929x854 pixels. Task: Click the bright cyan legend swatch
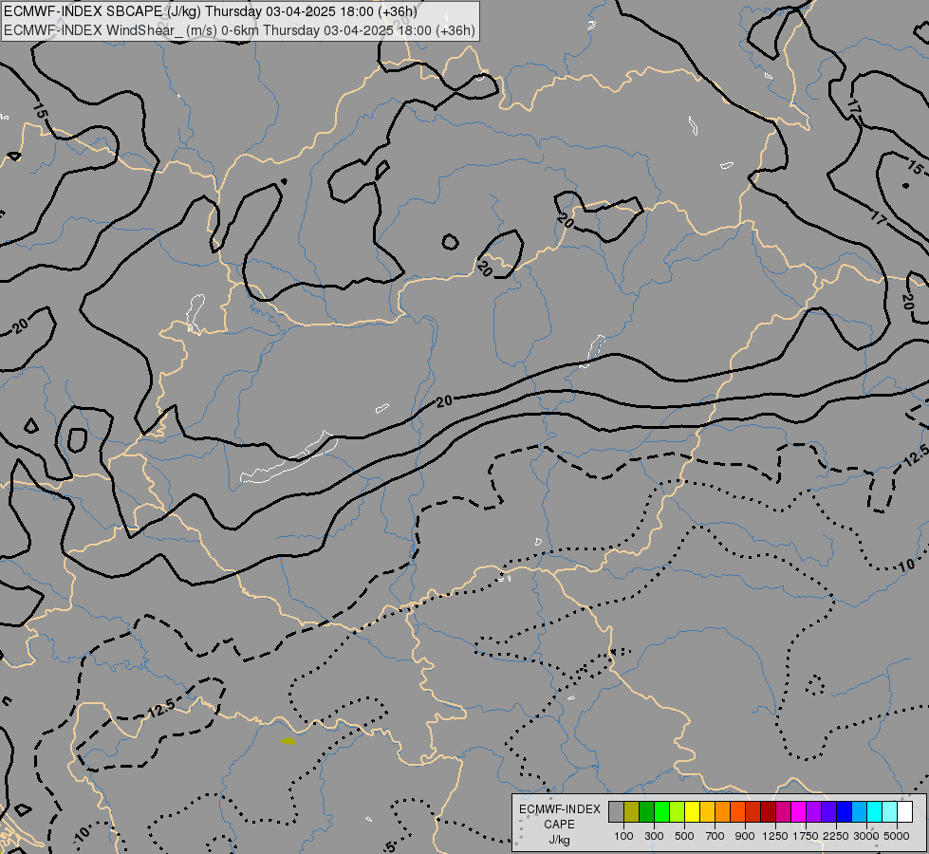click(x=874, y=812)
